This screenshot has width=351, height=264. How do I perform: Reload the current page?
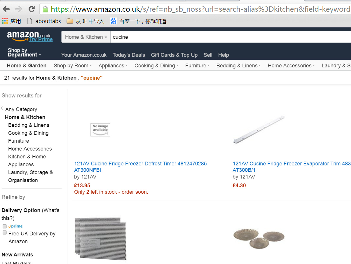pos(31,9)
